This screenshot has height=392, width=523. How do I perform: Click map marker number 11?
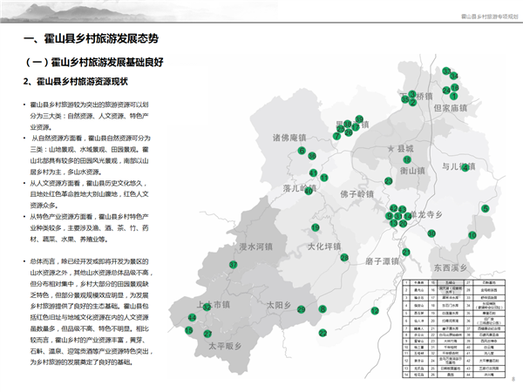click(324, 178)
